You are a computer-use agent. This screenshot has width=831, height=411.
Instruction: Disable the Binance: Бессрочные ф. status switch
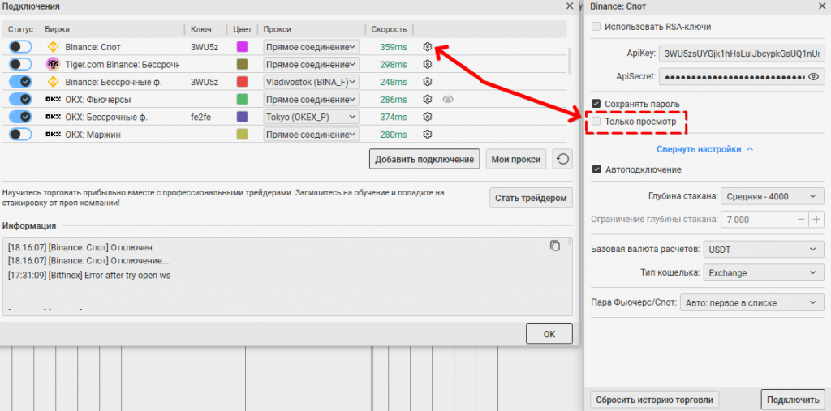coord(20,82)
